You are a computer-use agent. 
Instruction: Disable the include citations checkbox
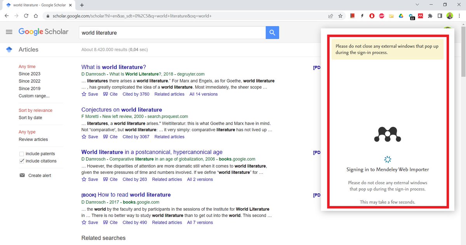[x=21, y=161]
